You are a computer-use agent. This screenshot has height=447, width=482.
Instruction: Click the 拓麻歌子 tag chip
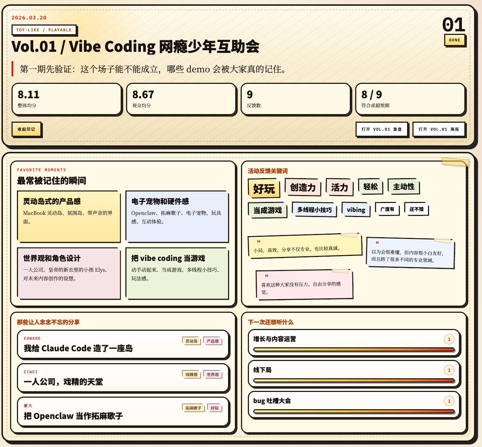point(193,408)
